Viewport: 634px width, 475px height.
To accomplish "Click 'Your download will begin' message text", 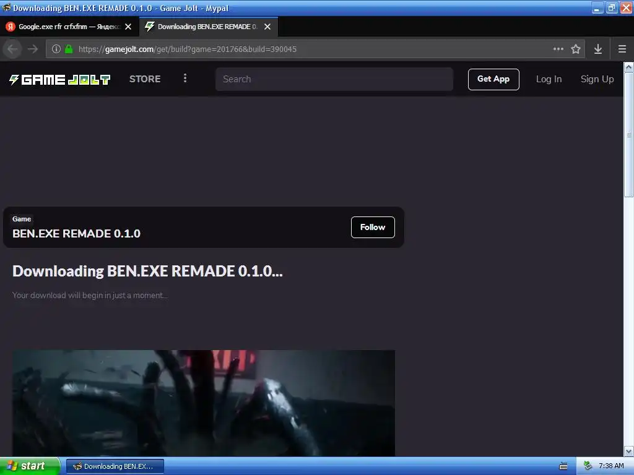I will click(90, 295).
